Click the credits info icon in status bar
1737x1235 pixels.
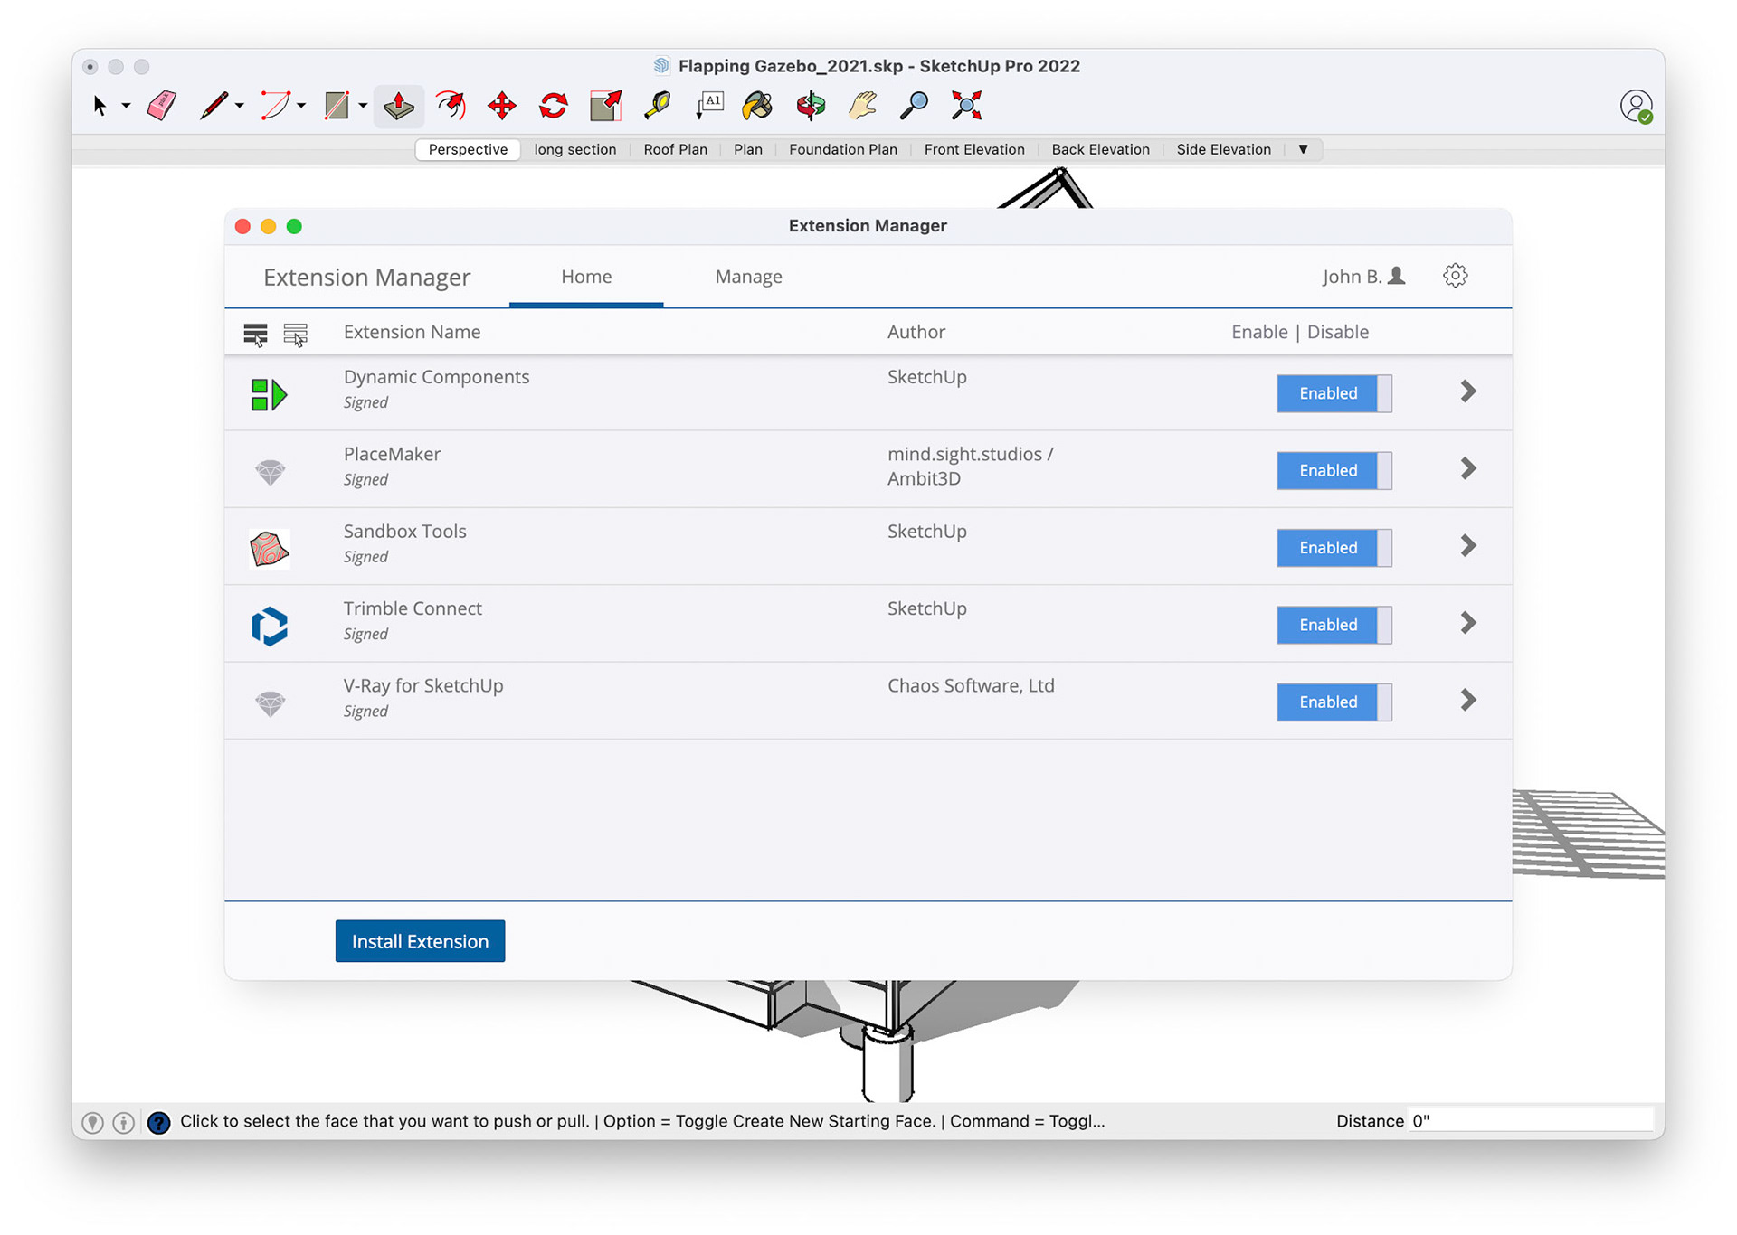click(124, 1122)
